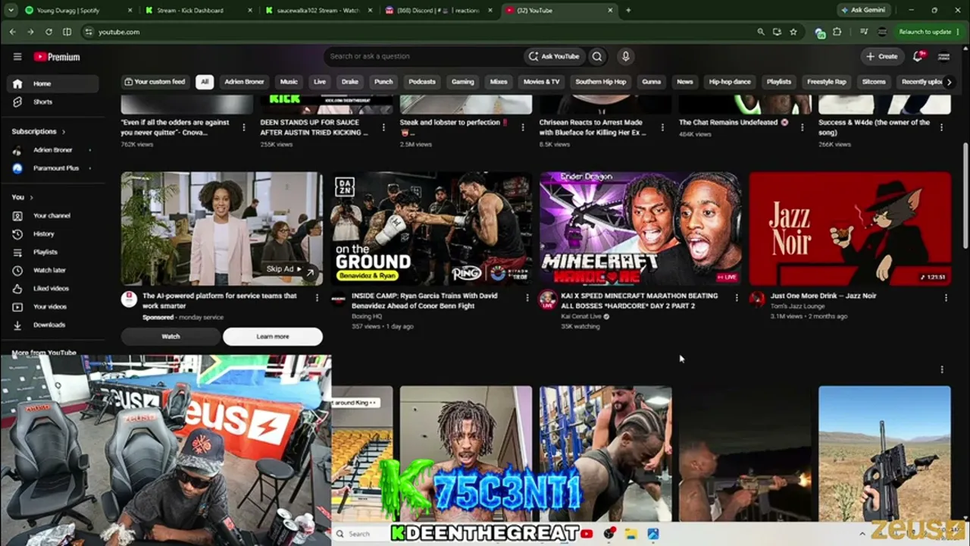Open Kai Cenat Live channel link
Image resolution: width=970 pixels, height=546 pixels.
tap(581, 316)
